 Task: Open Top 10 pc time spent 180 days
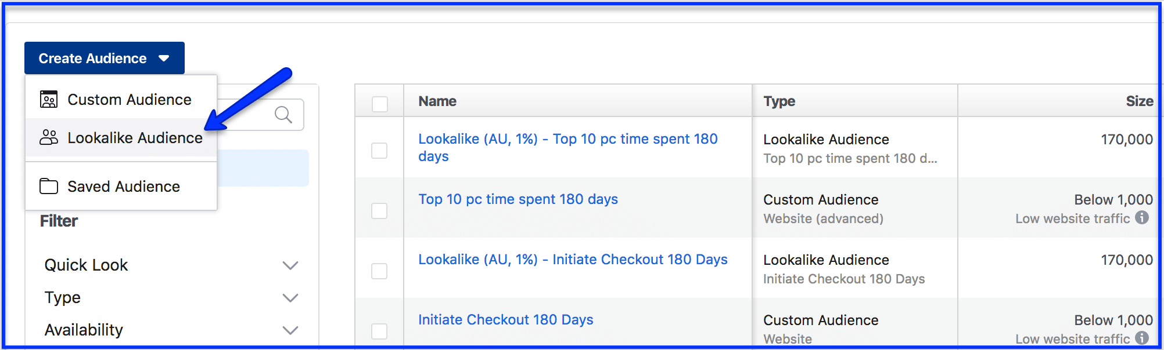(x=518, y=199)
